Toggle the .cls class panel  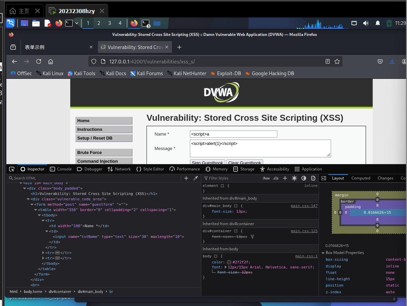pyautogui.click(x=276, y=178)
